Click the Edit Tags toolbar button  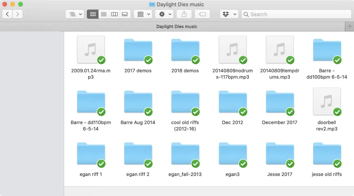click(202, 14)
